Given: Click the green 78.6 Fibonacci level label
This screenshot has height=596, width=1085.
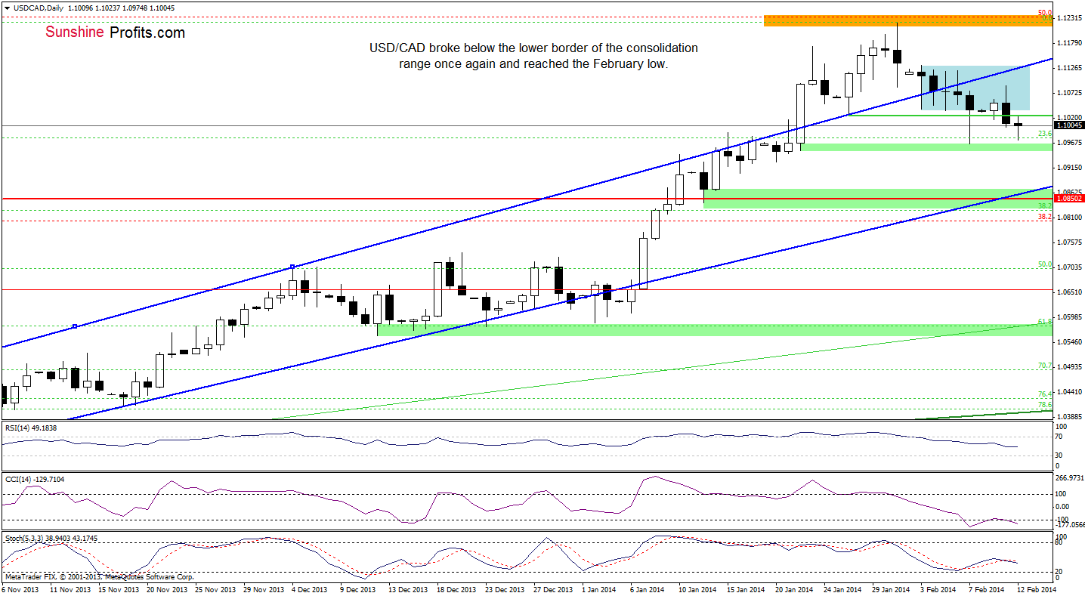Looking at the screenshot, I should [1045, 405].
